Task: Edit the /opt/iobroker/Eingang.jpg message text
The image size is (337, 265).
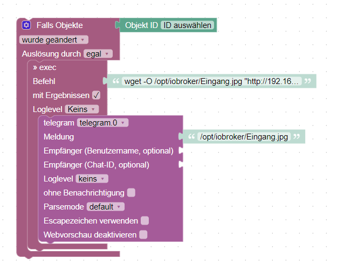Action: pyautogui.click(x=244, y=137)
